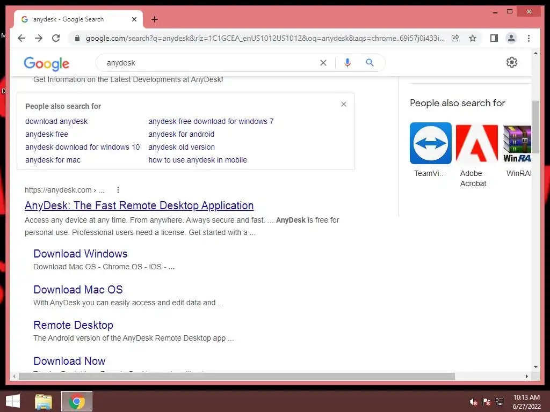Open a new tab with the plus button
Screen dimensions: 550x412
pos(155,19)
